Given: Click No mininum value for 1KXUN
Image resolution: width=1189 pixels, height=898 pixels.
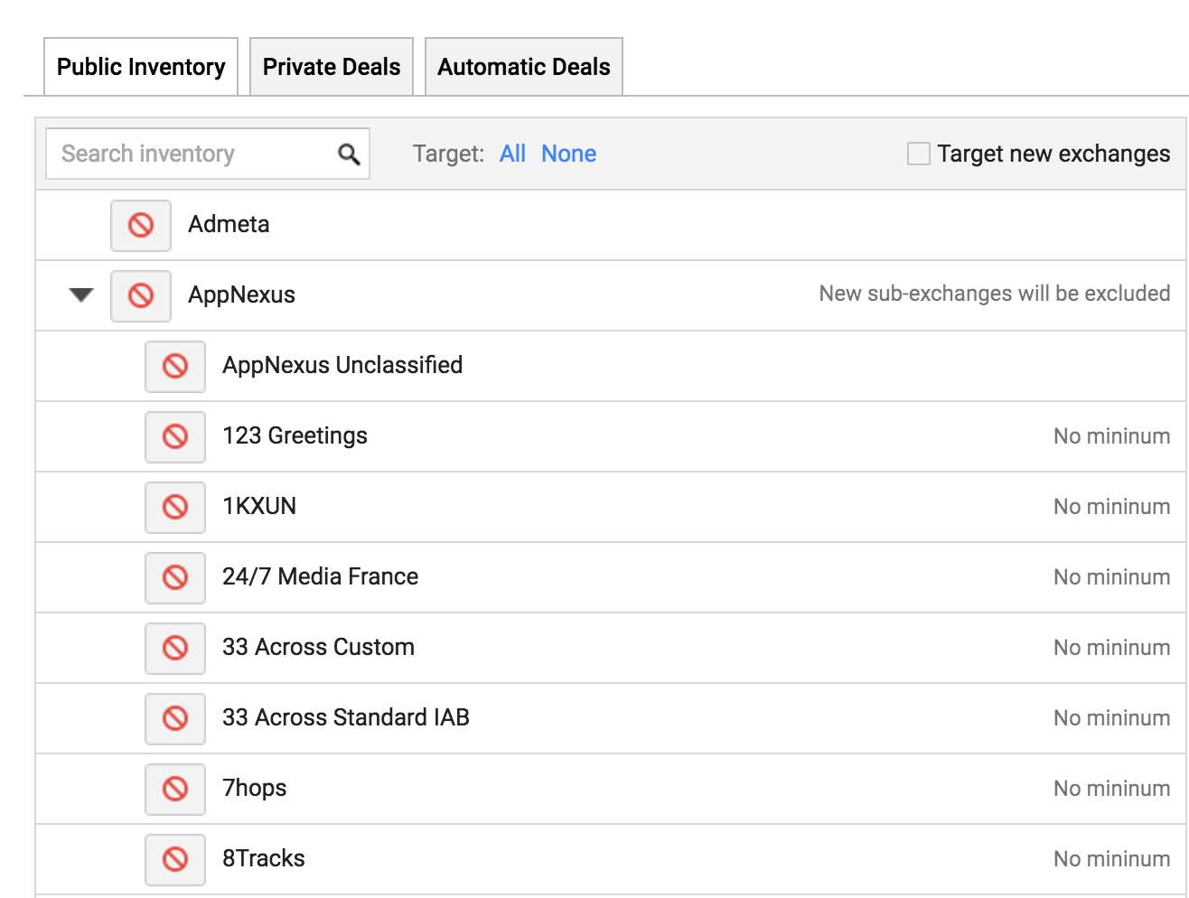Looking at the screenshot, I should tap(1111, 507).
